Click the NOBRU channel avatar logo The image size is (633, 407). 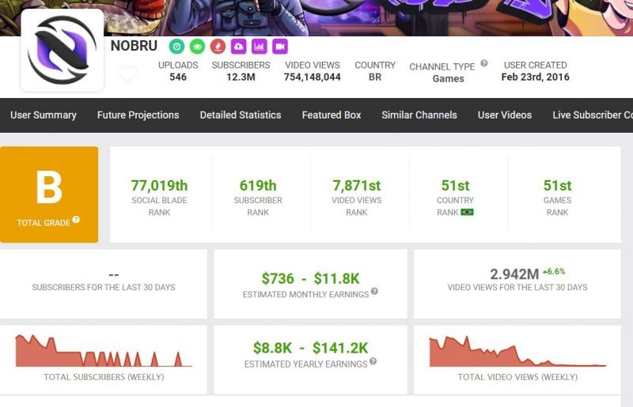pos(62,51)
